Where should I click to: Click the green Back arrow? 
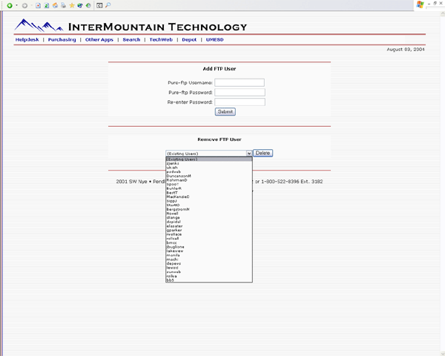pyautogui.click(x=10, y=5)
